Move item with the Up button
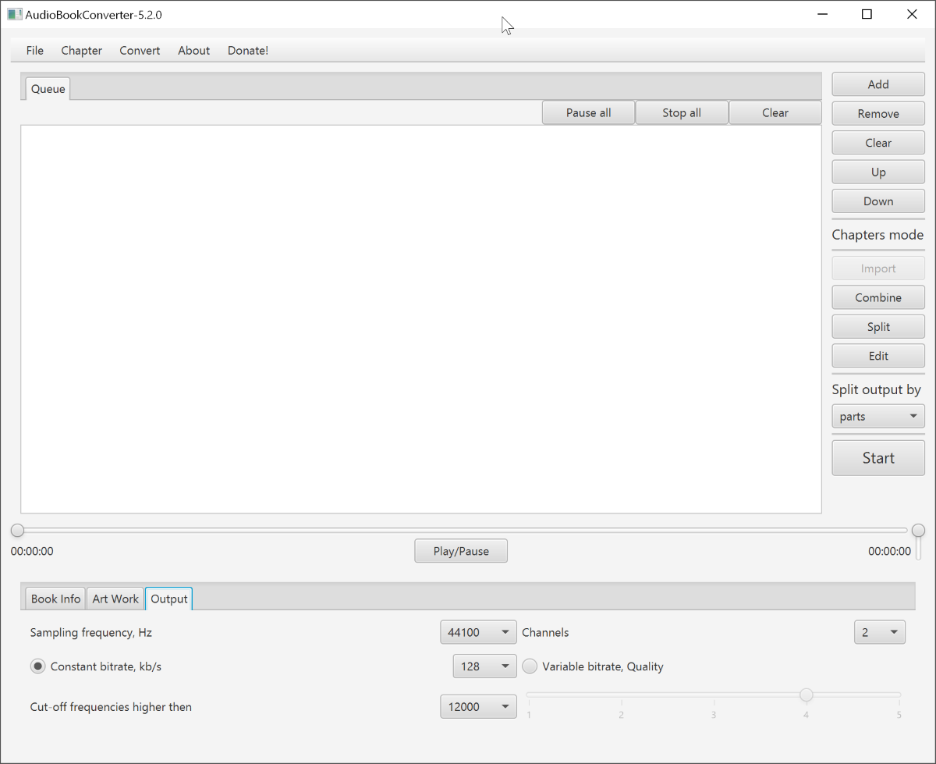Screen dimensions: 936x764 pos(878,172)
